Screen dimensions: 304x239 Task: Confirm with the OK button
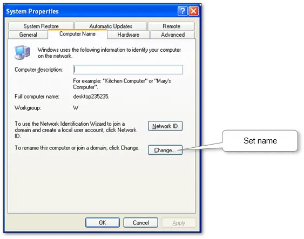(x=103, y=222)
